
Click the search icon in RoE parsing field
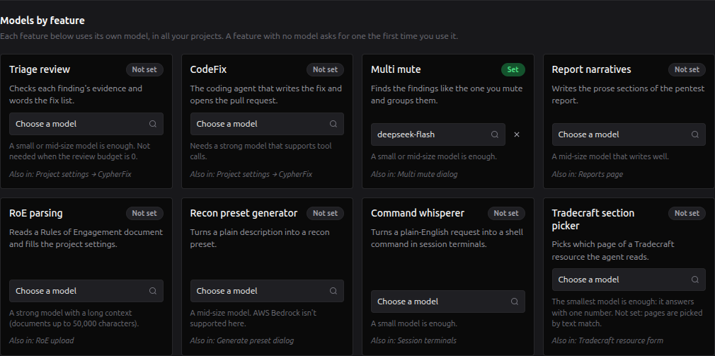point(153,291)
